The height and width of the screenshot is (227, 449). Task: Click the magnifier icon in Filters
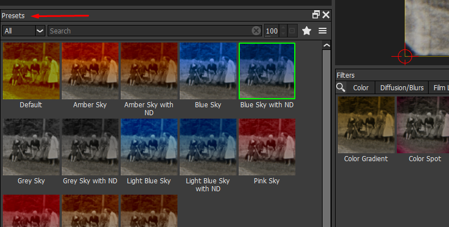pos(341,87)
